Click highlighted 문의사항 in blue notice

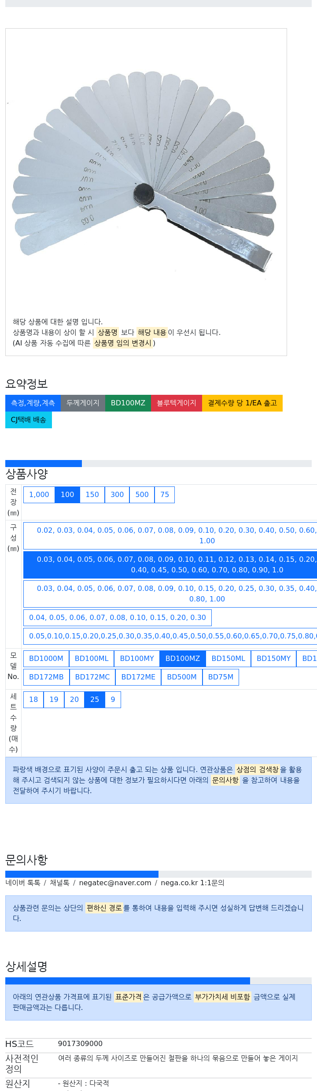point(225,780)
